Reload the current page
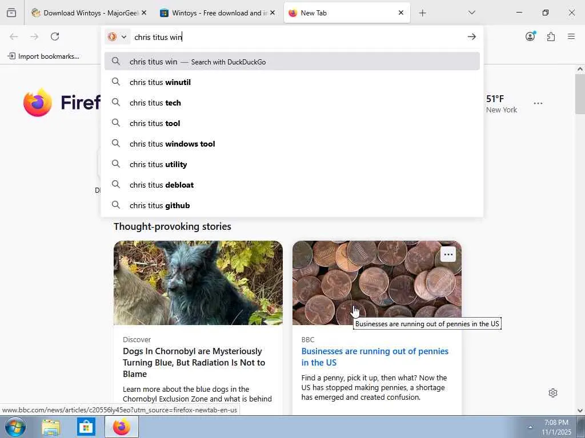585x438 pixels. click(55, 36)
